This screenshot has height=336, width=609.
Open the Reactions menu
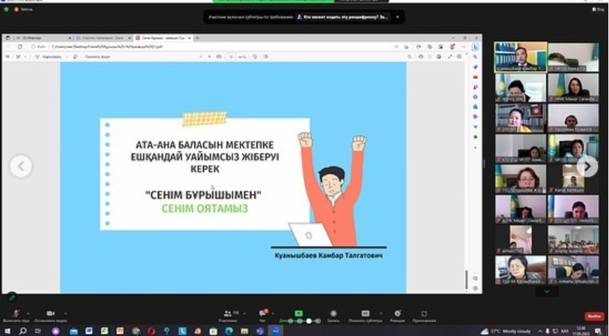[x=398, y=313]
